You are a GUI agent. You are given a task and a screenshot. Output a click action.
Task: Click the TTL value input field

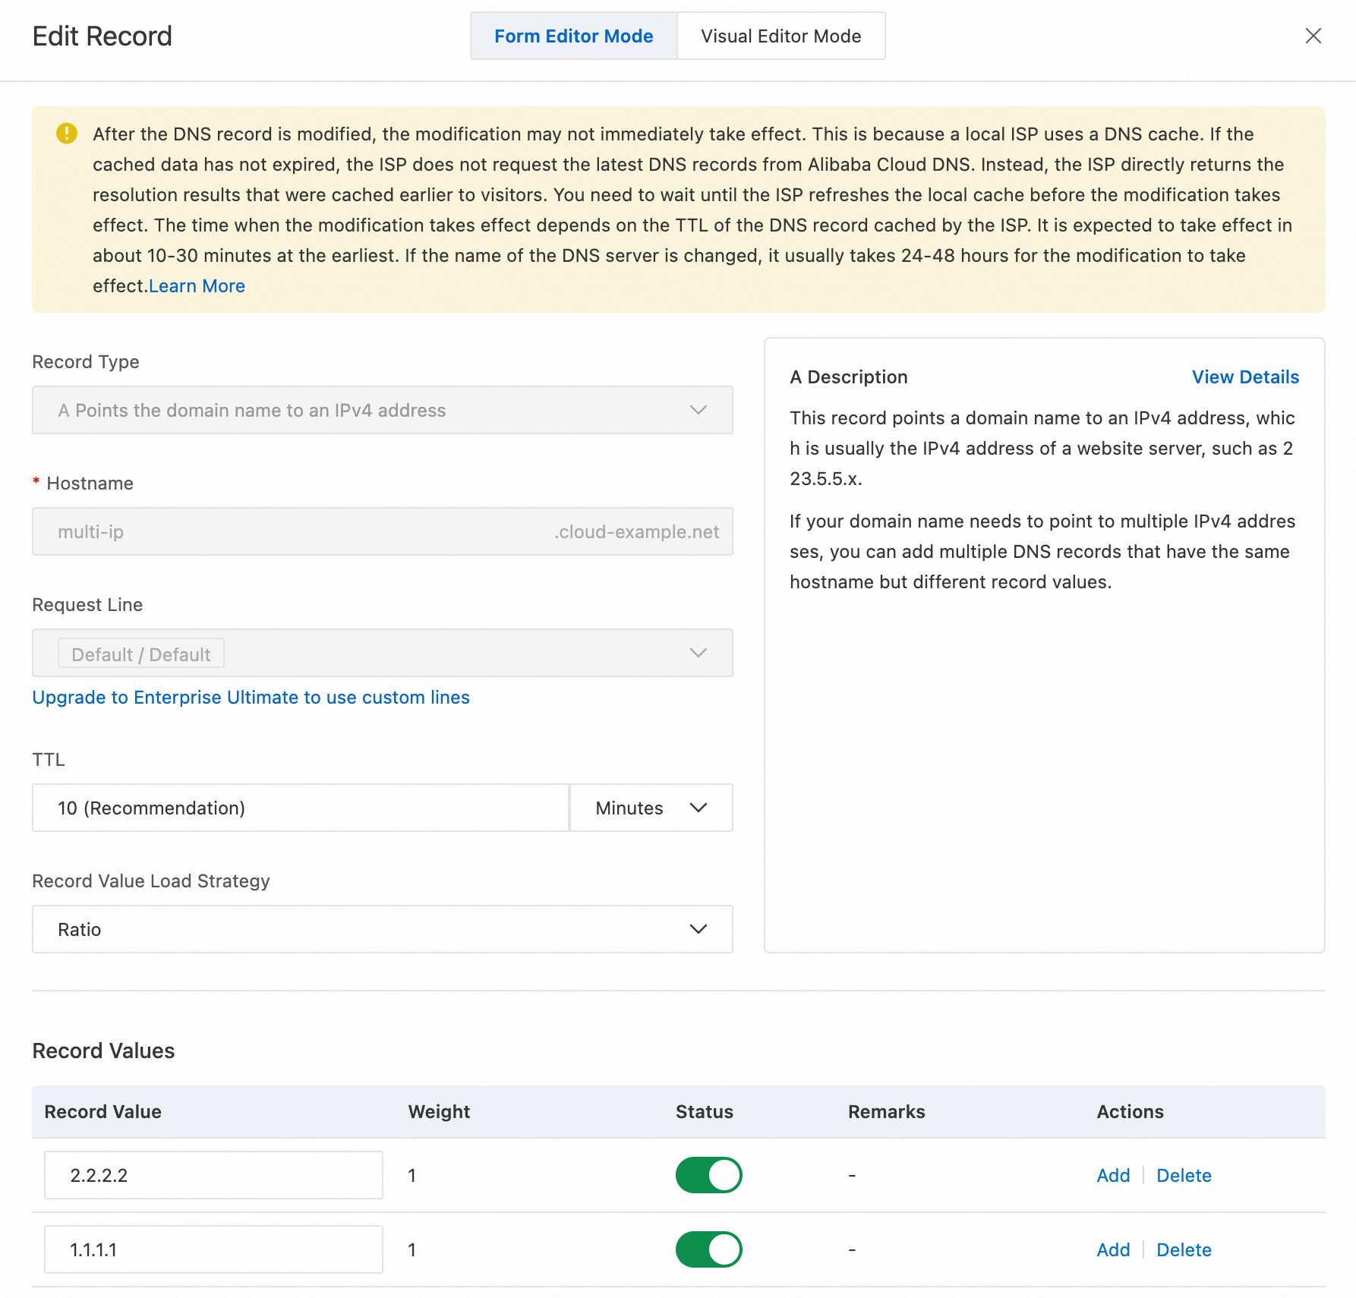click(x=300, y=808)
